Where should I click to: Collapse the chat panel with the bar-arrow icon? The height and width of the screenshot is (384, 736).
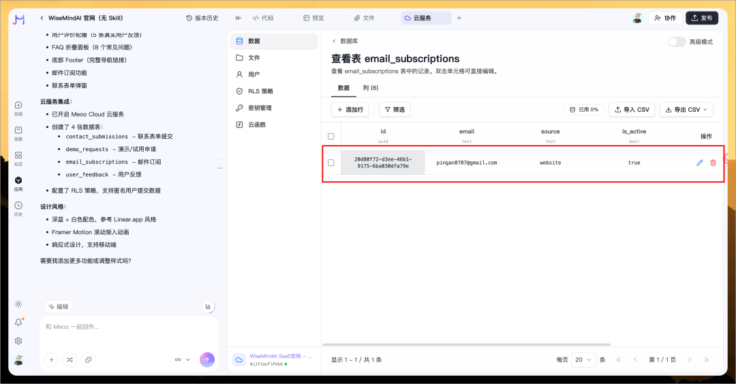pyautogui.click(x=239, y=18)
